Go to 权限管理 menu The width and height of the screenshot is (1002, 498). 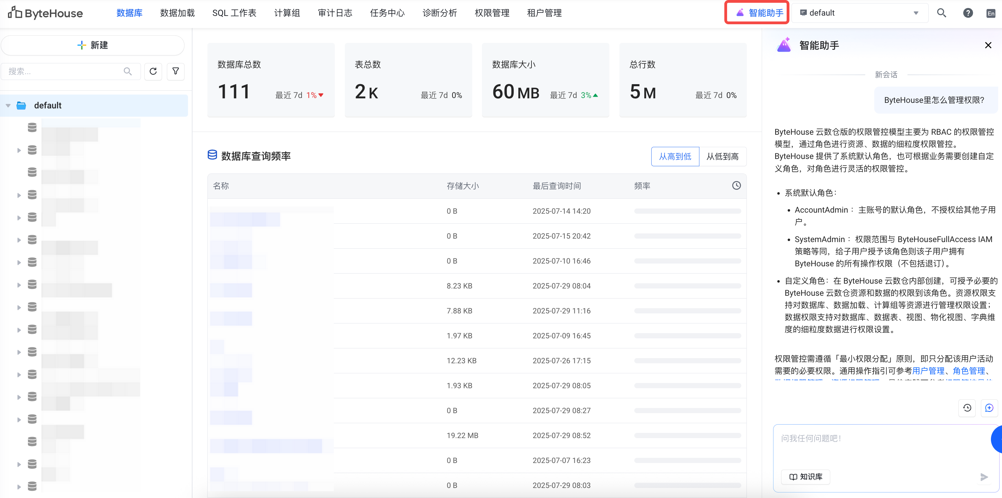(492, 13)
